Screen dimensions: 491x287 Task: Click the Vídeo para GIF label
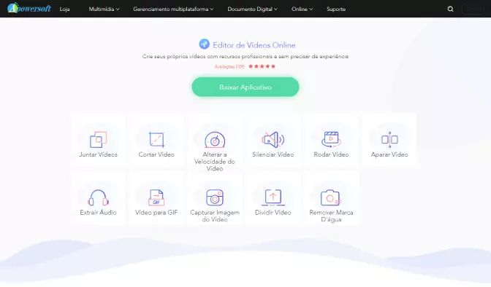click(156, 213)
